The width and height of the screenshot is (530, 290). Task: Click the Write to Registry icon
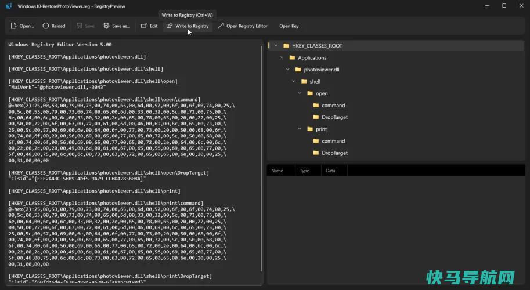click(170, 26)
